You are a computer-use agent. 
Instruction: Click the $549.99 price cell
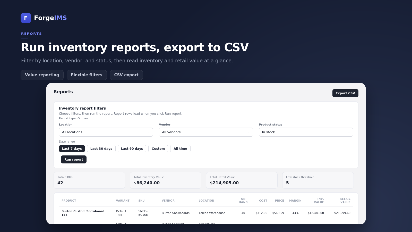pyautogui.click(x=278, y=213)
